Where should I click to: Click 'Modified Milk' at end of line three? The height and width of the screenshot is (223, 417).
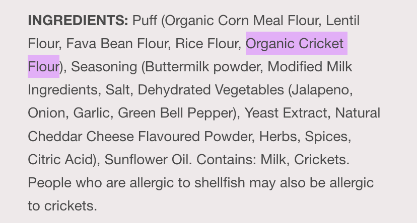[310, 66]
